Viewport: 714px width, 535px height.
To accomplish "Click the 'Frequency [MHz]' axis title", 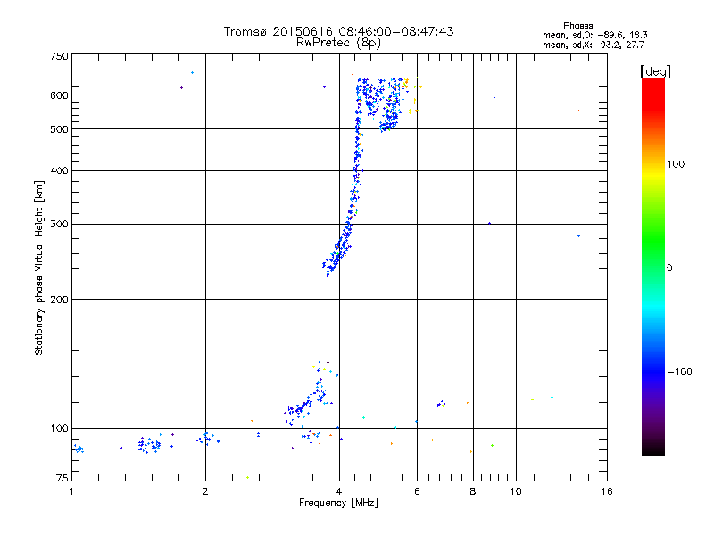I will tap(338, 503).
